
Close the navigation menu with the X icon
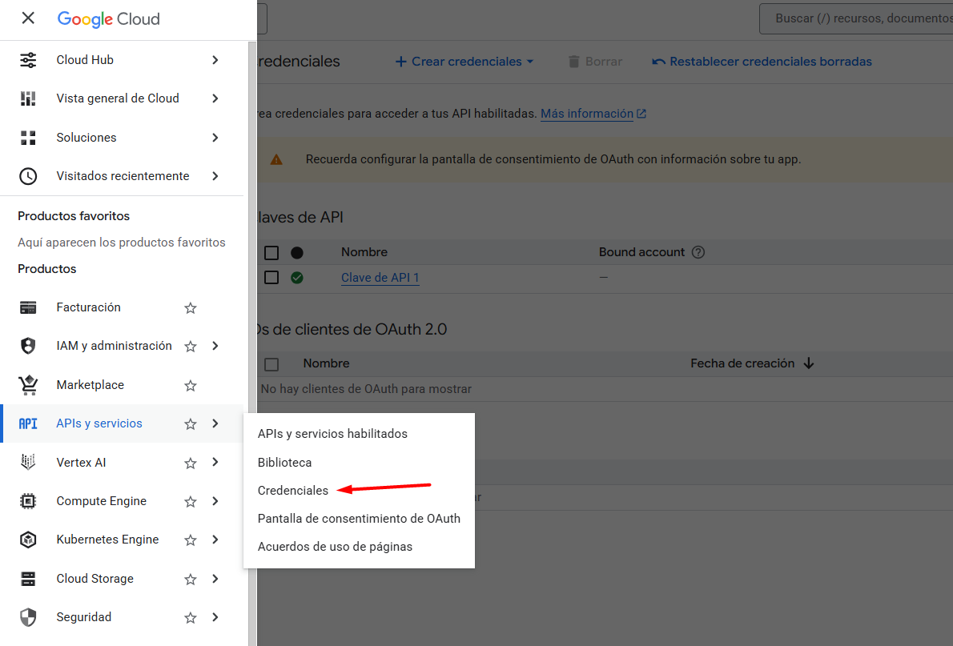[28, 18]
